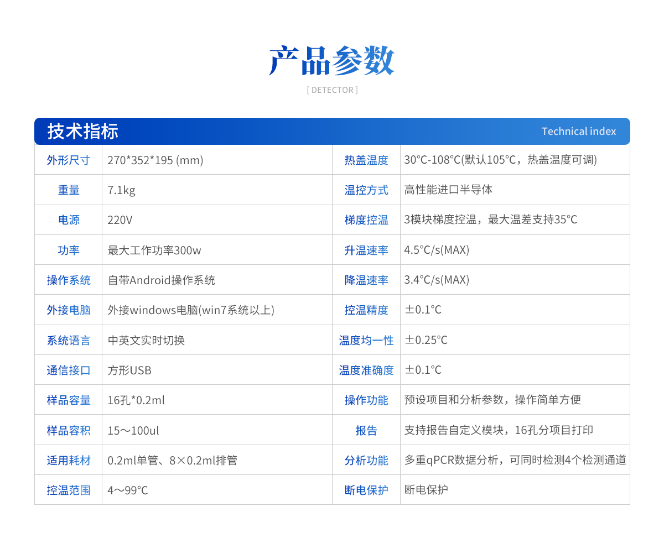Select the 7.1kg weight value
The height and width of the screenshot is (538, 664).
point(122,190)
